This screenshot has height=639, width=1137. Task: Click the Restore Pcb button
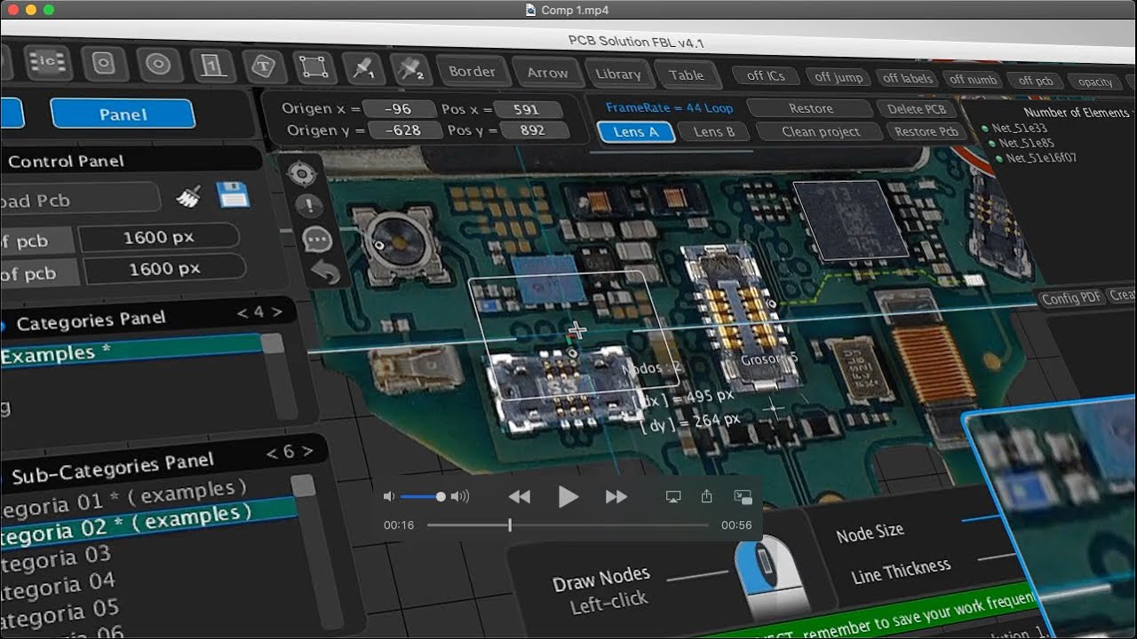coord(926,131)
